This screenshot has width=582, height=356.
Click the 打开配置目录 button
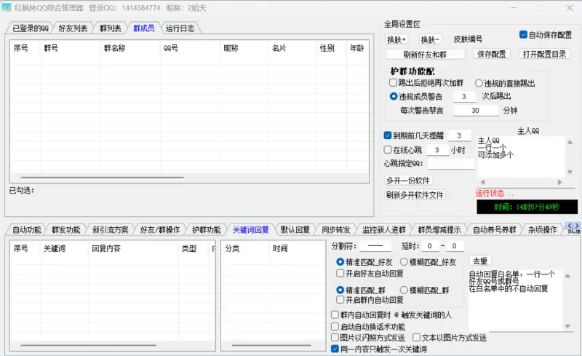pos(545,54)
